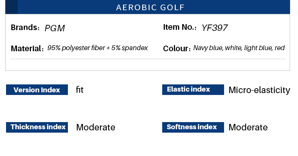Viewport: 298px width, 156px height.
Task: Select the Colour label
Action: click(x=177, y=49)
